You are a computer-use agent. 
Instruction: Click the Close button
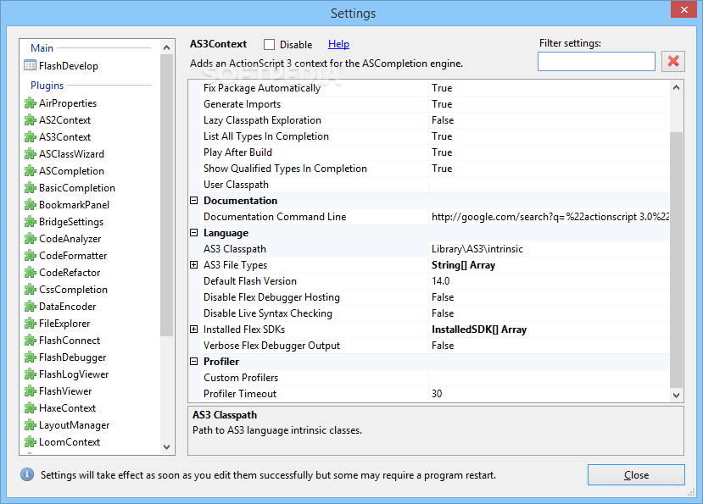pyautogui.click(x=636, y=475)
